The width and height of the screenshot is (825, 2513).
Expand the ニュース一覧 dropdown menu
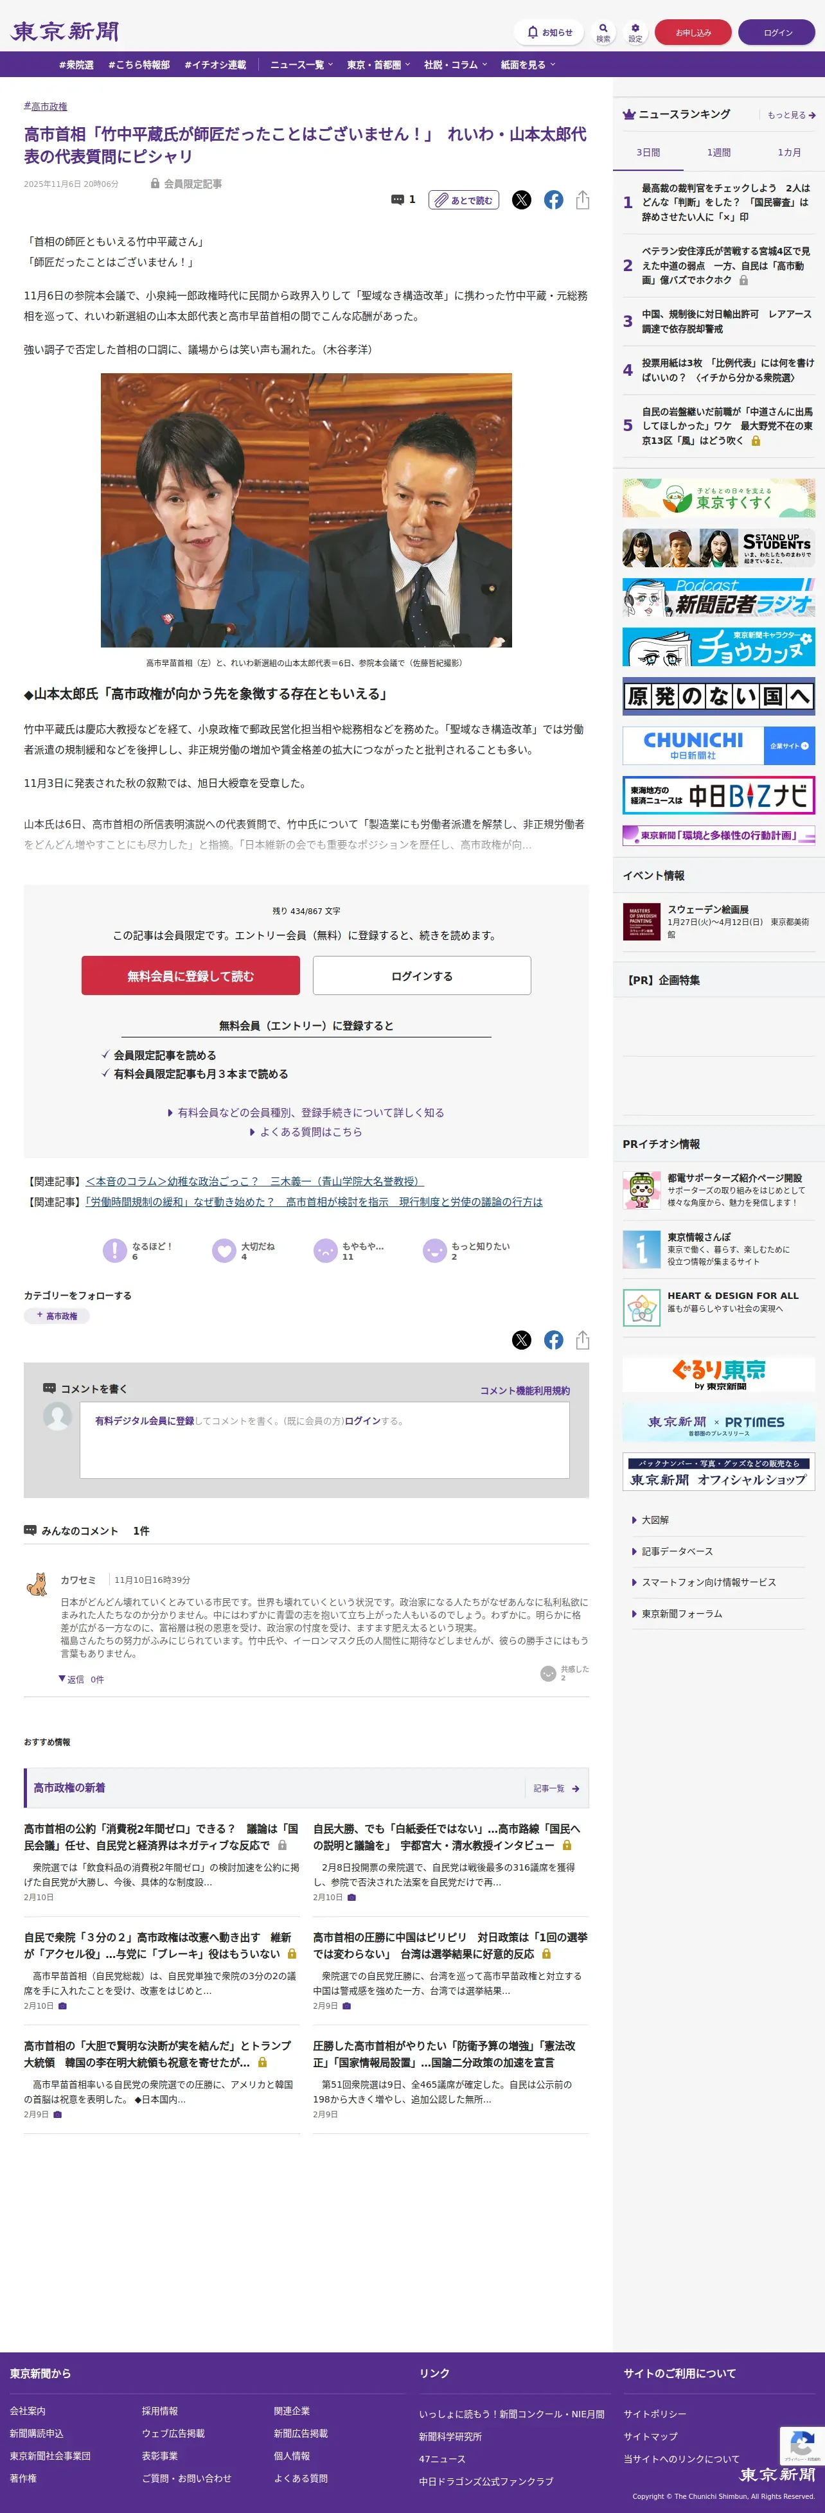click(x=302, y=64)
